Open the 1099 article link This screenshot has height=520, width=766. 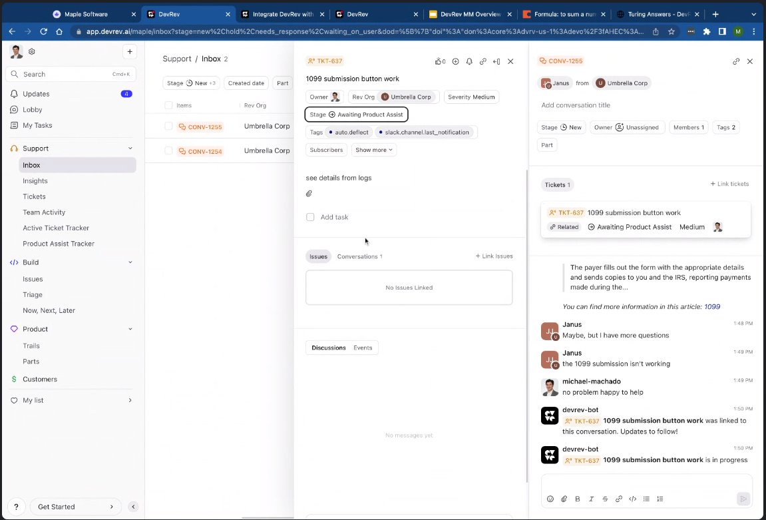(x=712, y=307)
